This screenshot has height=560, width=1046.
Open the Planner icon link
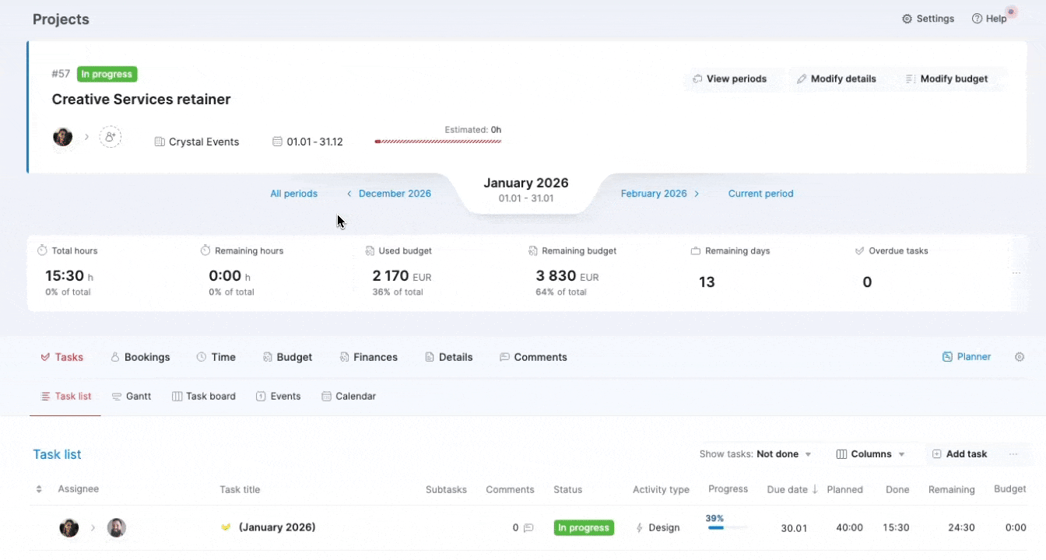tap(947, 357)
